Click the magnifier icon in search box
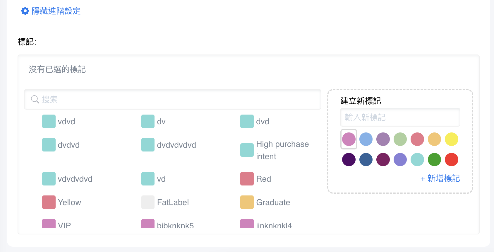Screen dimensions: 494x252 (x=35, y=99)
